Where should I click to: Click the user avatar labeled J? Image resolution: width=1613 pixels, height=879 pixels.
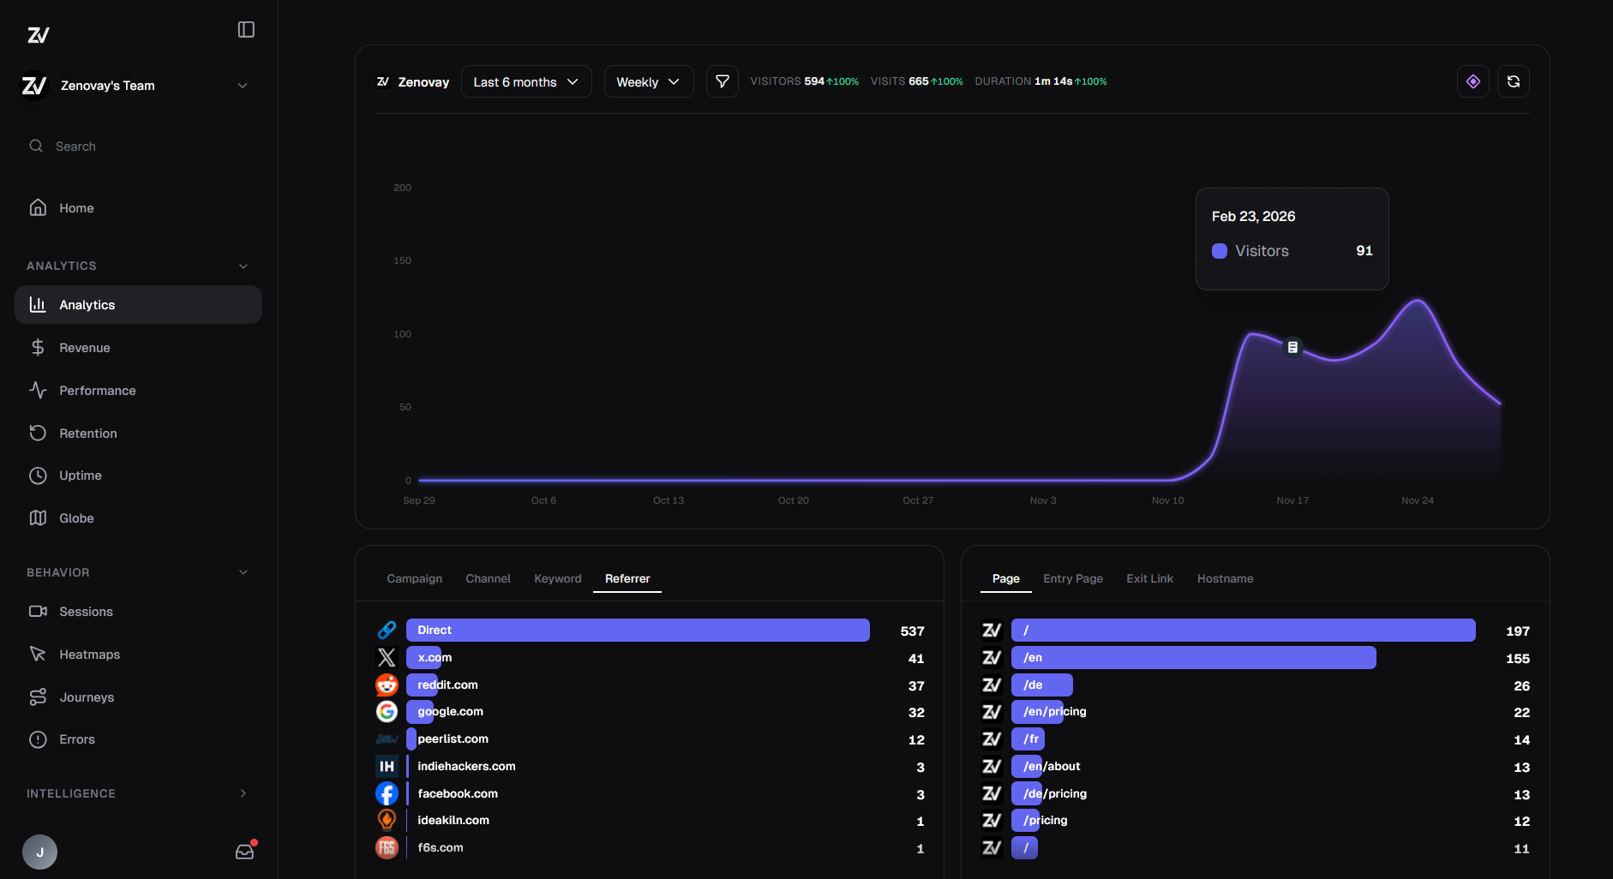coord(39,852)
